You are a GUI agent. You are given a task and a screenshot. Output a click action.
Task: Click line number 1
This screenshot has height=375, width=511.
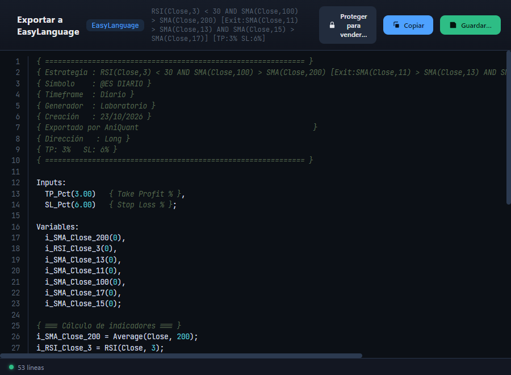click(x=18, y=61)
